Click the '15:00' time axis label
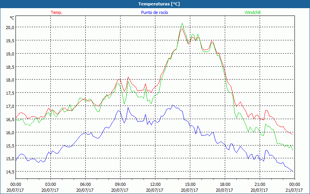The height and width of the screenshot is (194, 310). tap(190, 184)
